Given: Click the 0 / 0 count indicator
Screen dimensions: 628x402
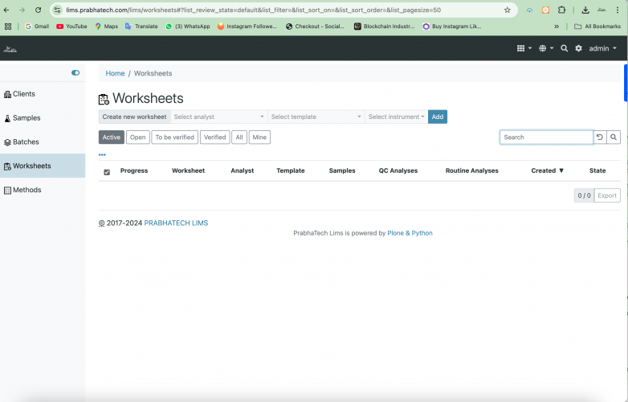Looking at the screenshot, I should [584, 195].
